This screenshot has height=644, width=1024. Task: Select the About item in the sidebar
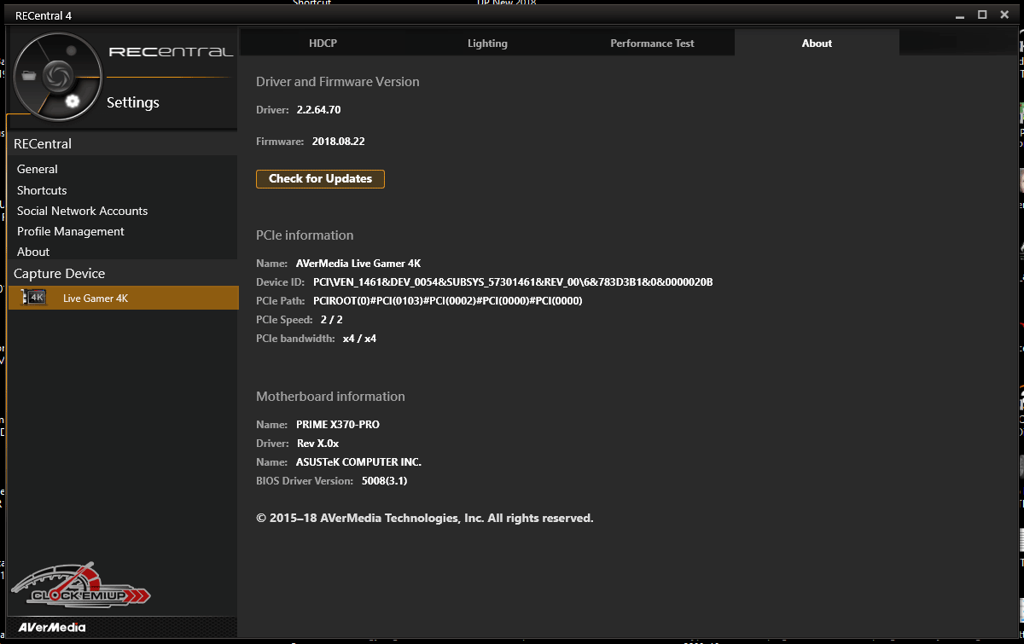(33, 252)
